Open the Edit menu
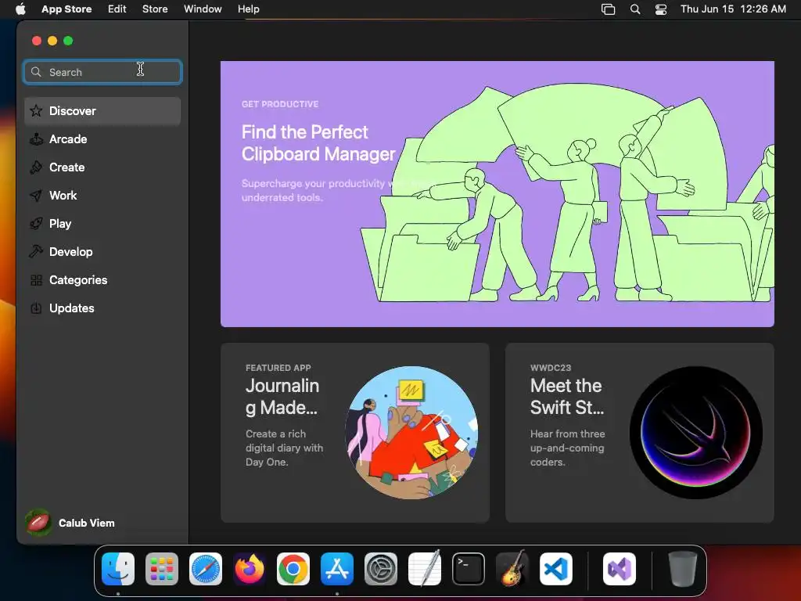This screenshot has width=801, height=601. pyautogui.click(x=117, y=9)
